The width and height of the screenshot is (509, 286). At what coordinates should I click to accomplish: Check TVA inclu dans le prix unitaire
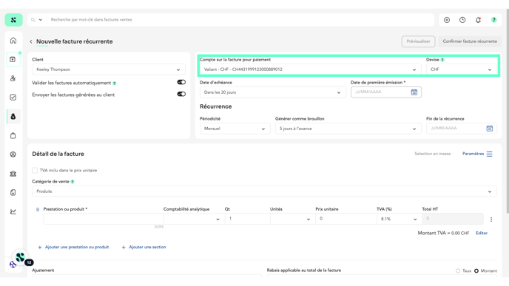pyautogui.click(x=35, y=170)
